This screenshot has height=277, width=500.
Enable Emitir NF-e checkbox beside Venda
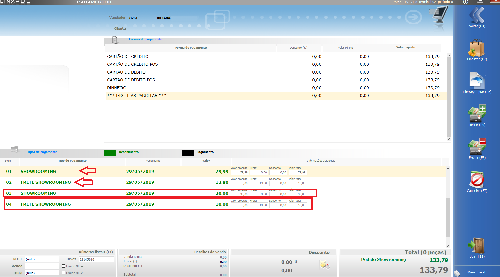63,266
